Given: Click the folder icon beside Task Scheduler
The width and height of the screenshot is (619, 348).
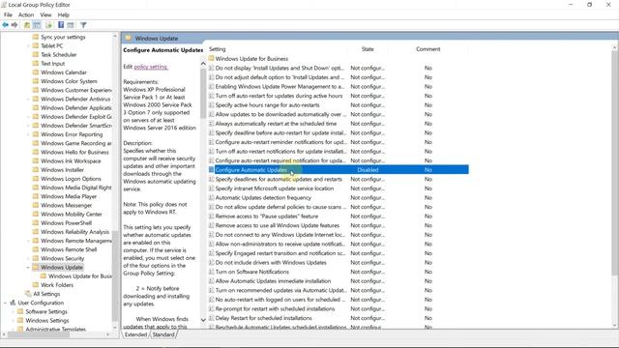Looking at the screenshot, I should pos(36,54).
